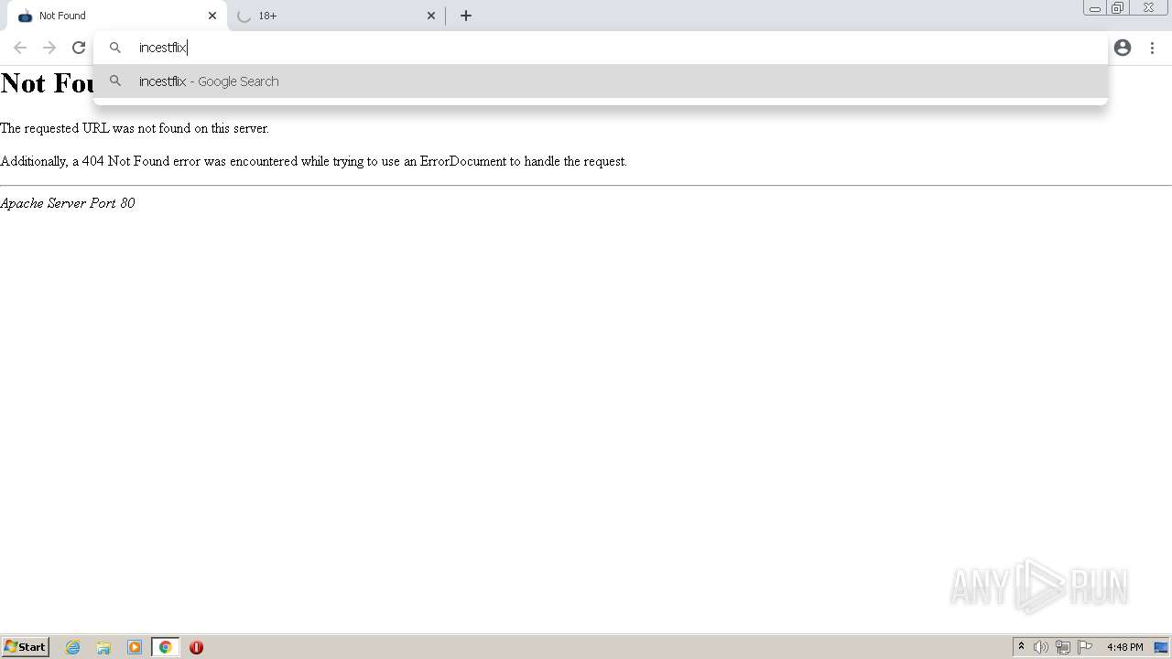Open Windows Media Player from the taskbar
1172x659 pixels.
(x=135, y=647)
